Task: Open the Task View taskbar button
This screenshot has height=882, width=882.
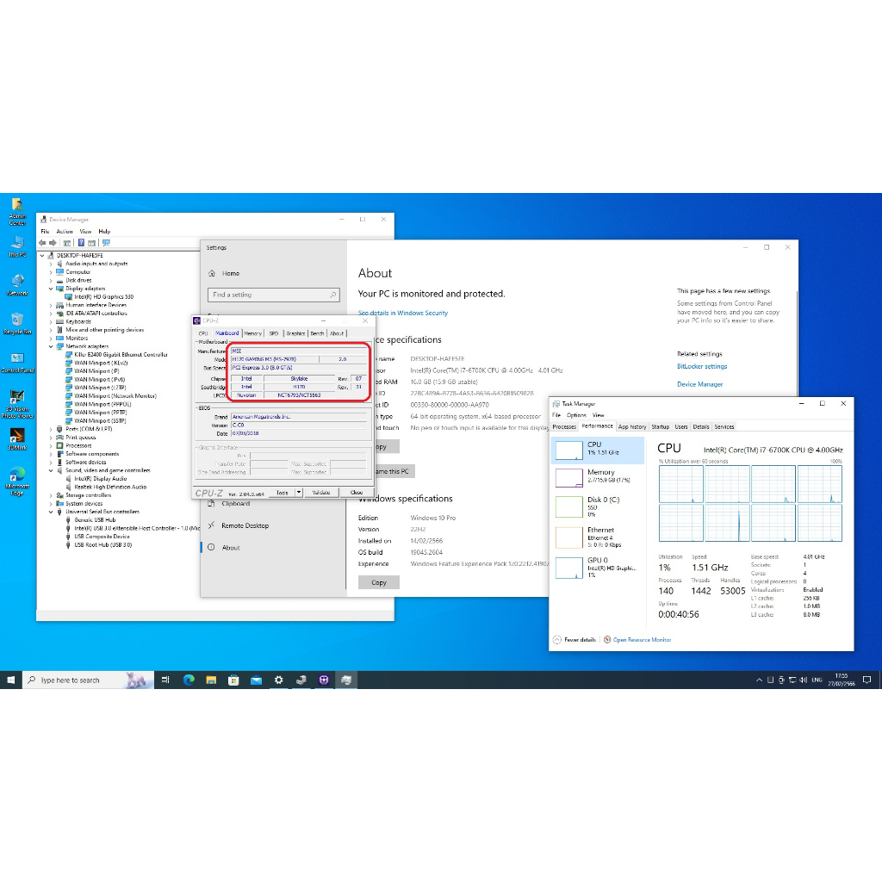Action: pyautogui.click(x=165, y=680)
